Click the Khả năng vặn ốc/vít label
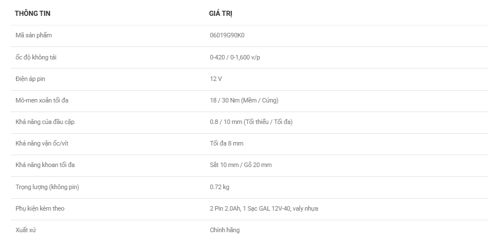Screen dimensions: 488x235 coord(42,144)
